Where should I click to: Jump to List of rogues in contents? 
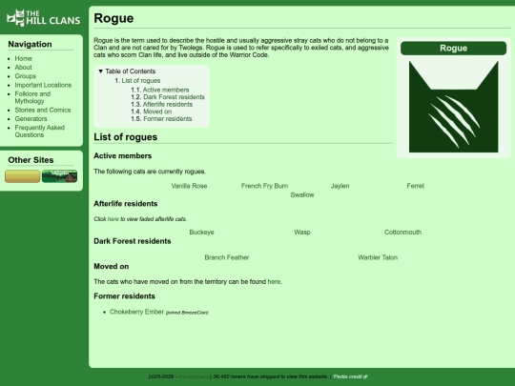click(x=141, y=81)
